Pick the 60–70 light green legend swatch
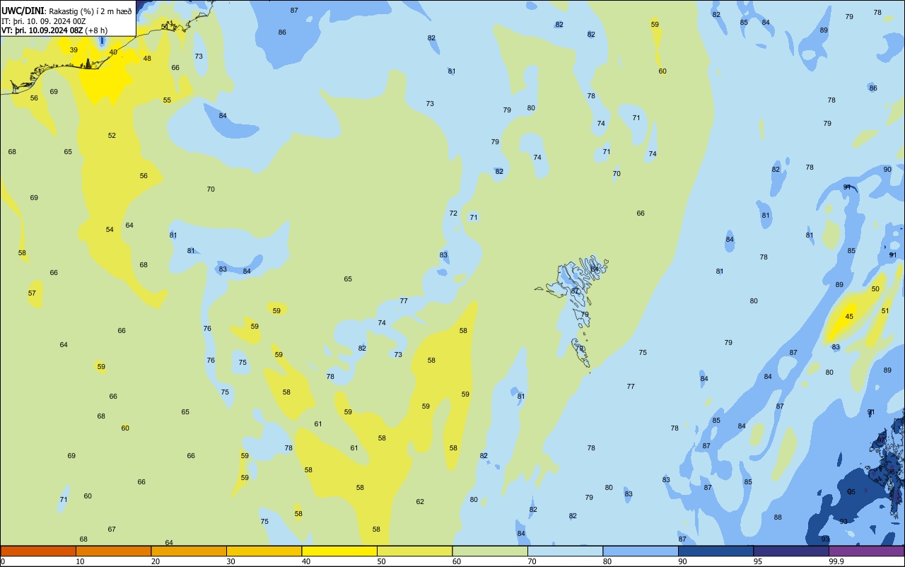This screenshot has height=567, width=905. (x=490, y=551)
